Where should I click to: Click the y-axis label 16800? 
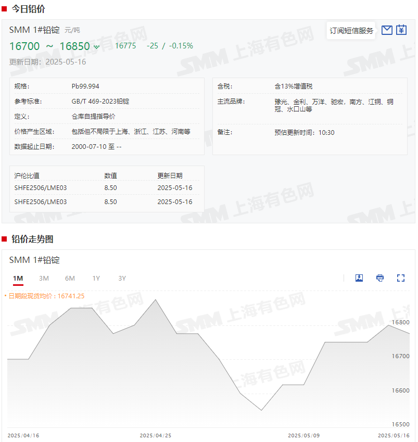[x=400, y=322]
